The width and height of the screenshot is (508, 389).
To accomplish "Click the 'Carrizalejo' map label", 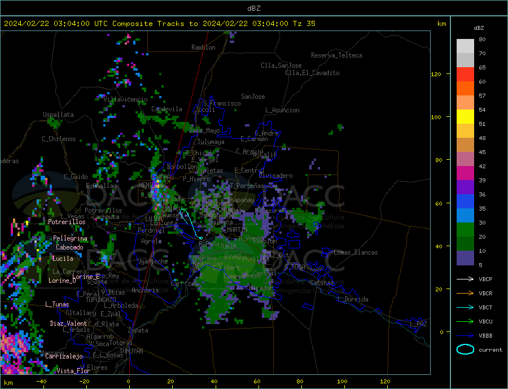I will pyautogui.click(x=64, y=357).
